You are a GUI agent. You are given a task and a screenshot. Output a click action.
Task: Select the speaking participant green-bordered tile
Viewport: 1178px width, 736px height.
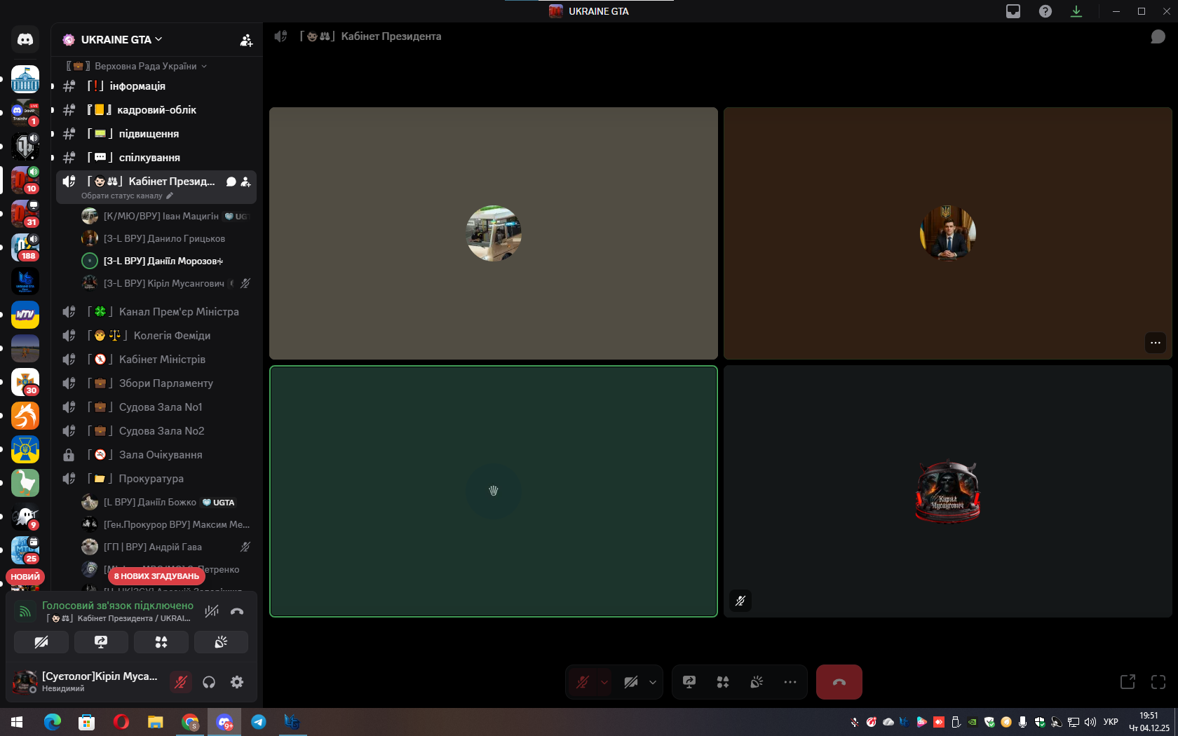(494, 491)
